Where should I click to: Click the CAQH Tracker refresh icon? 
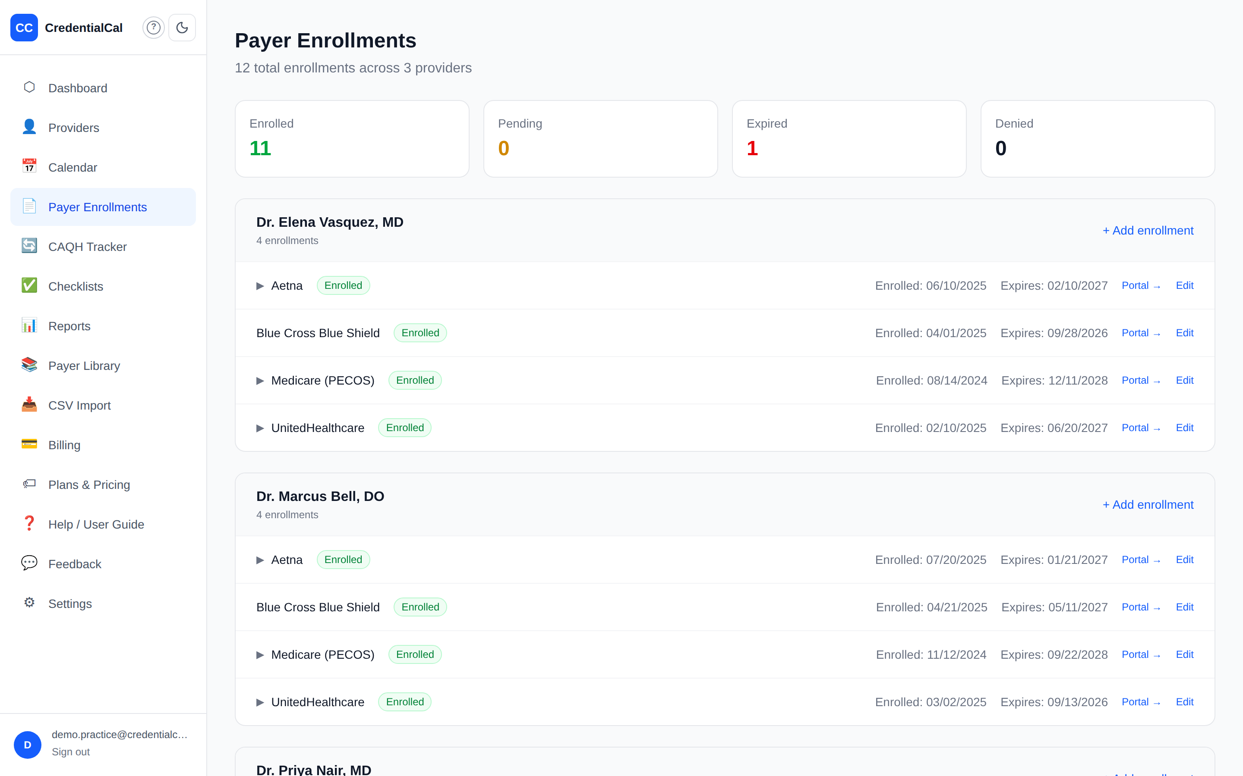[29, 246]
